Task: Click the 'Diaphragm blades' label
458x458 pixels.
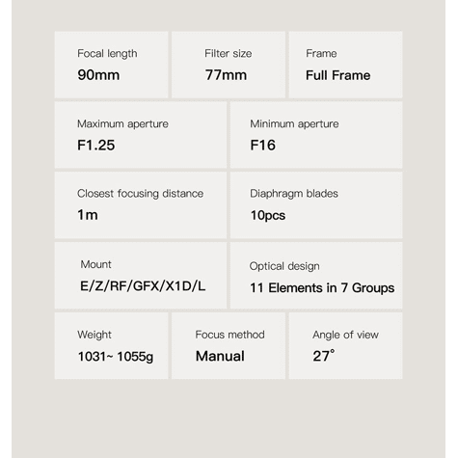Action: 294,194
